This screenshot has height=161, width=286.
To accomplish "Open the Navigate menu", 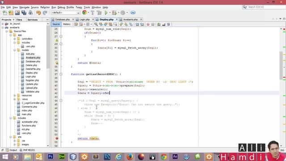I will (x=25, y=7).
